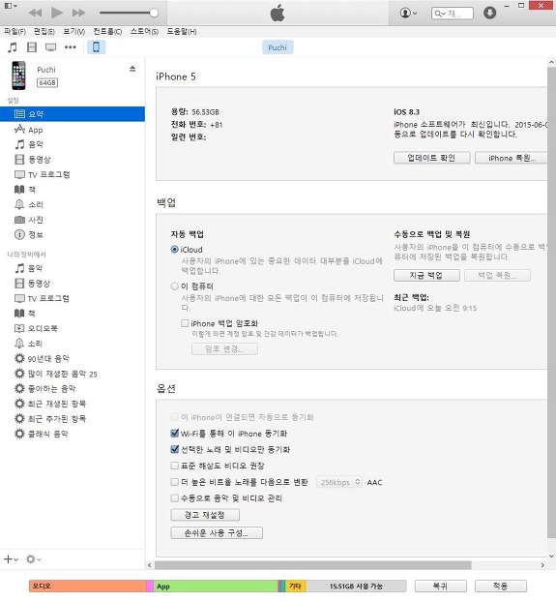Click 손쉬운 사용 구성 button
Screen dimensions: 556x602
[x=217, y=533]
